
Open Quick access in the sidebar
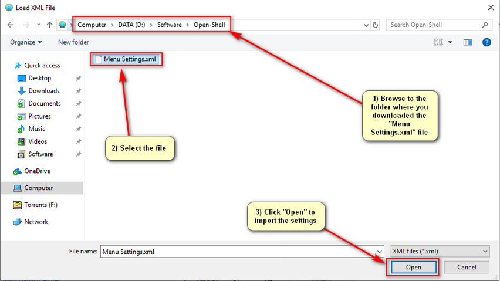tap(38, 65)
